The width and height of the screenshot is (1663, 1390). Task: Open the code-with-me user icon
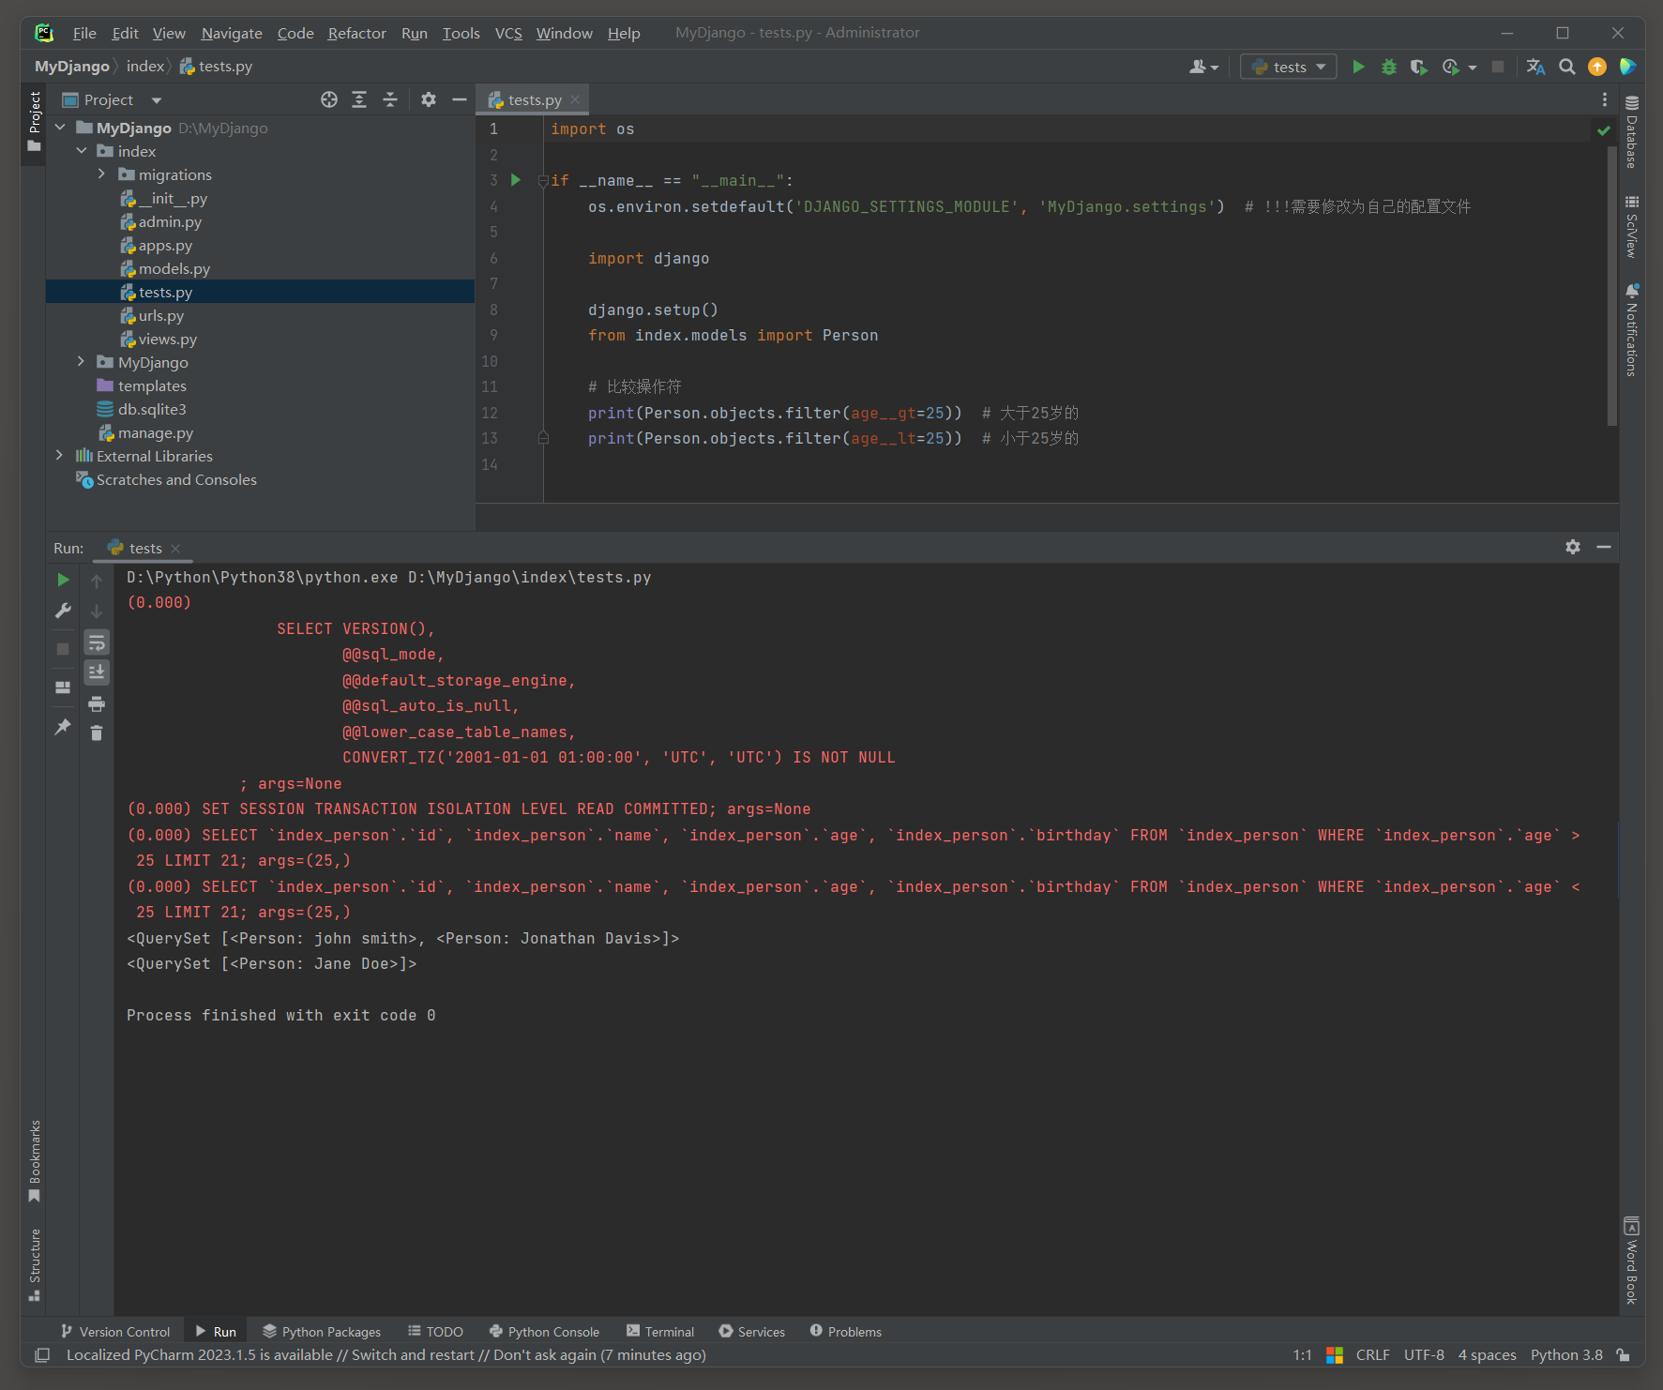(1203, 67)
